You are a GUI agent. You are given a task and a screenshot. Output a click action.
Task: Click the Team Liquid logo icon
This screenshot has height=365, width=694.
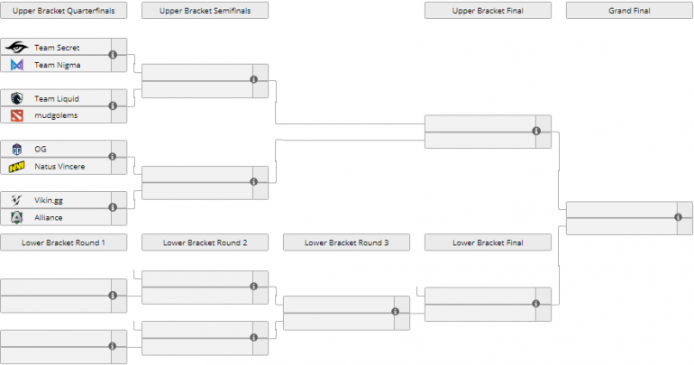(17, 98)
